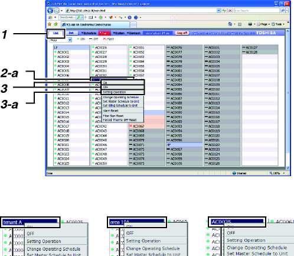
Task: Select unit AC0001 in the list
Action: (x=71, y=52)
